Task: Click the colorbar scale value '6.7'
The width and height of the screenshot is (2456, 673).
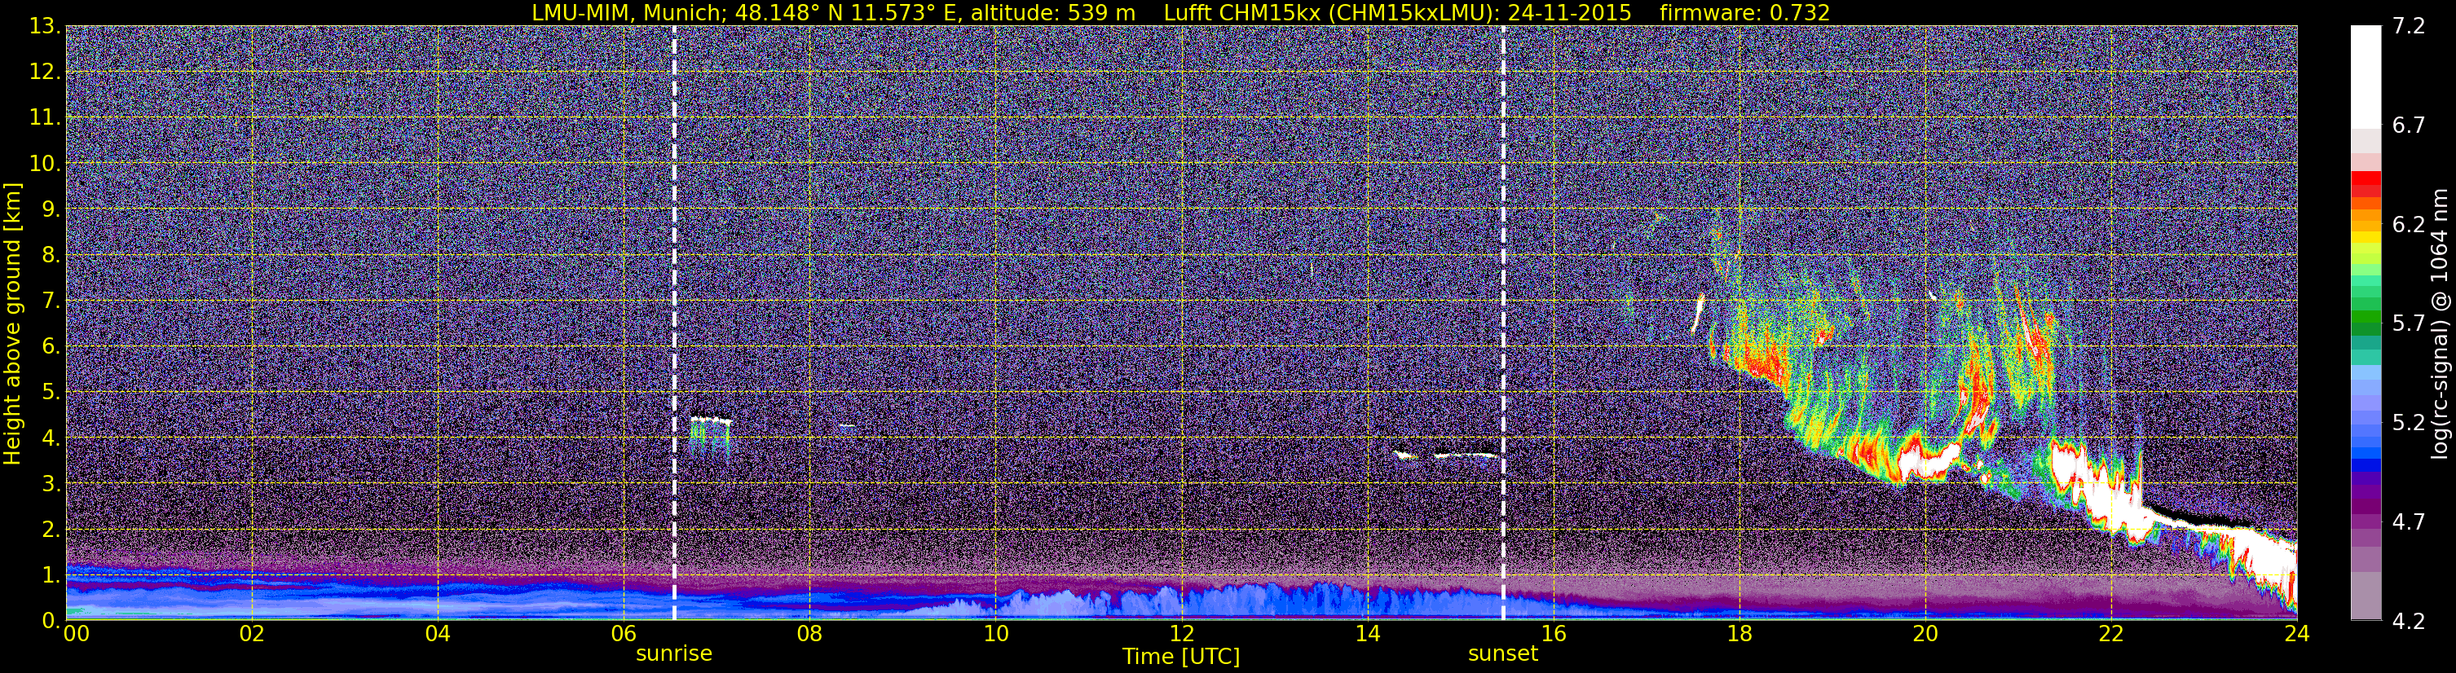Action: (x=2409, y=125)
